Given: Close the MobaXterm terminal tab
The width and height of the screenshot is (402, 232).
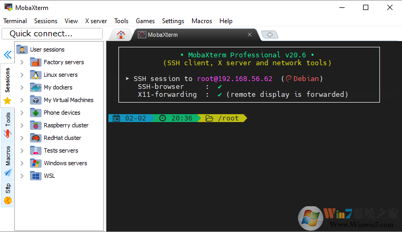Looking at the screenshot, I should [x=250, y=35].
